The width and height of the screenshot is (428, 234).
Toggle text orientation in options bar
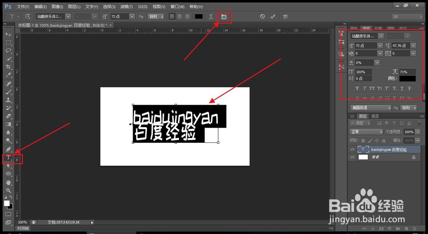tap(27, 16)
